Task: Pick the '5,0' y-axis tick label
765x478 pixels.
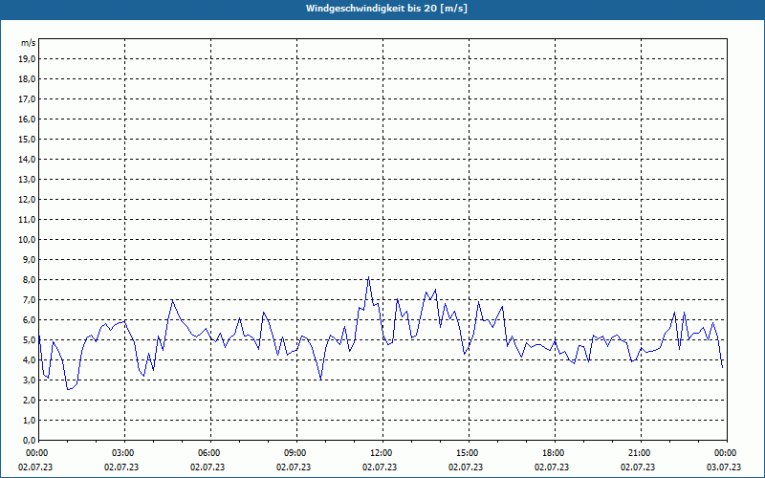Action: point(29,340)
